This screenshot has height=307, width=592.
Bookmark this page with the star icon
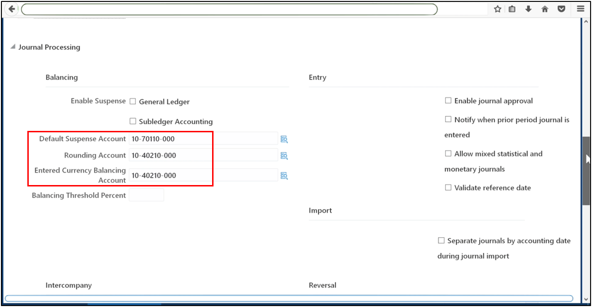497,8
